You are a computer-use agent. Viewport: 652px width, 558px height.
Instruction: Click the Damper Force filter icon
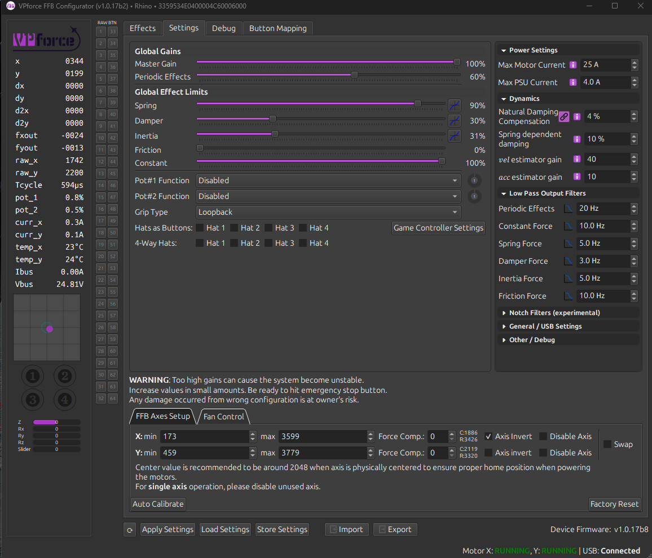569,261
